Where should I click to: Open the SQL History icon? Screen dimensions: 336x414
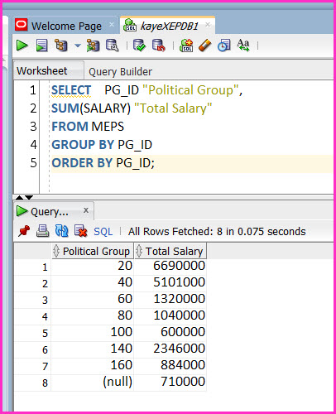[224, 46]
